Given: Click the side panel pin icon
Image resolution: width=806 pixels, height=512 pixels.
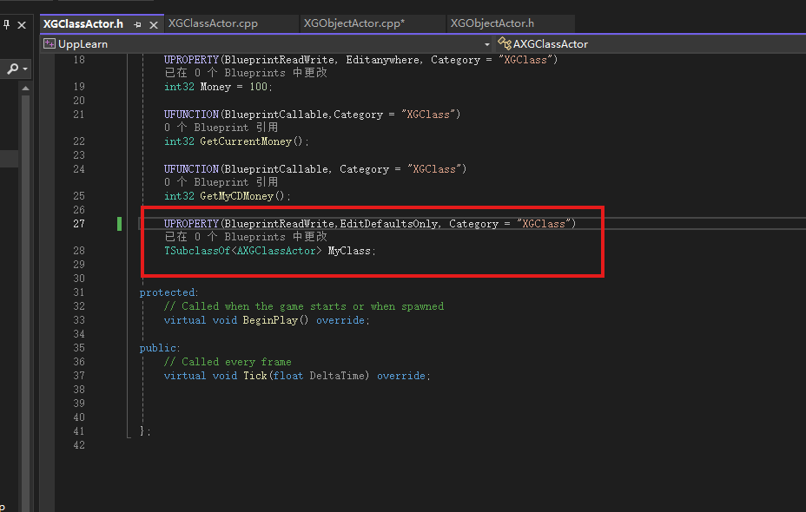Looking at the screenshot, I should click(7, 24).
